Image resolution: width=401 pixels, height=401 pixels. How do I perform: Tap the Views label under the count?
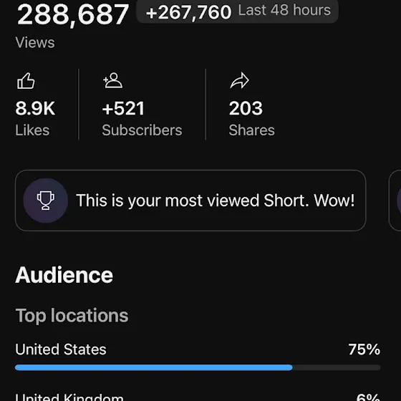(35, 42)
